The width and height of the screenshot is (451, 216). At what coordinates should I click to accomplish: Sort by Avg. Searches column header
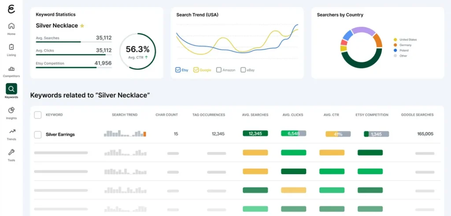[255, 115]
